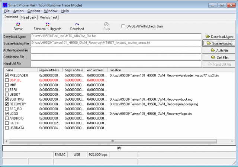Click the Nand Util File field

click(x=116, y=64)
